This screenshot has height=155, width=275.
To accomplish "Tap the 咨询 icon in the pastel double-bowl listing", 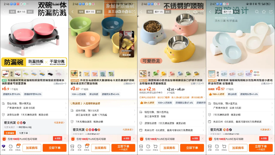I will (217, 147).
